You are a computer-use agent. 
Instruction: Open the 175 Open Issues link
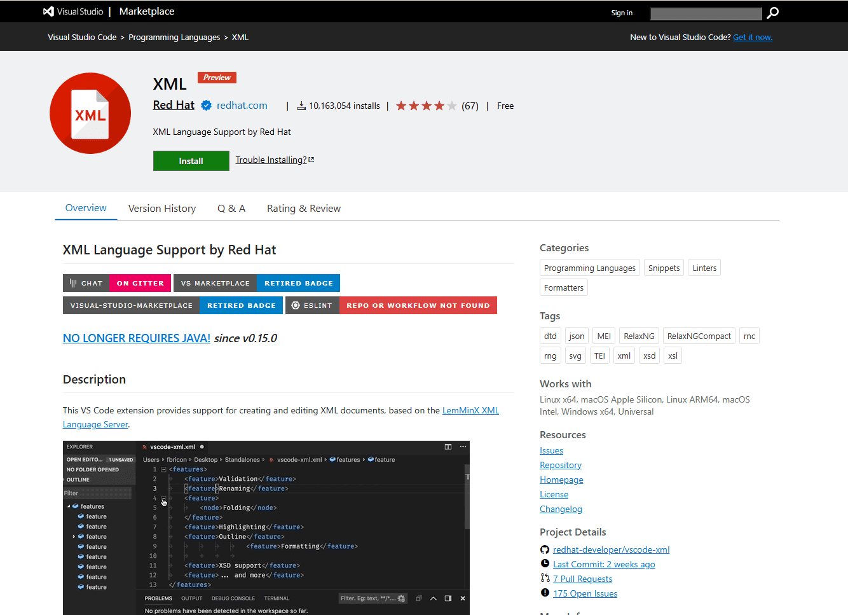(x=585, y=593)
